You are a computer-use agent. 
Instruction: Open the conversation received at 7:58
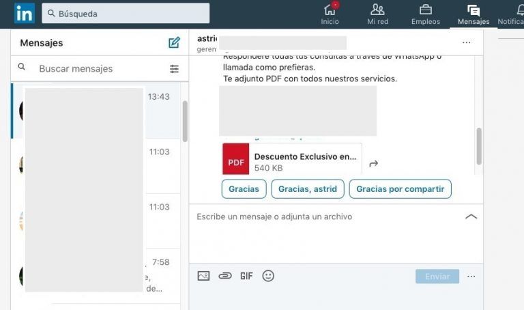(96, 277)
